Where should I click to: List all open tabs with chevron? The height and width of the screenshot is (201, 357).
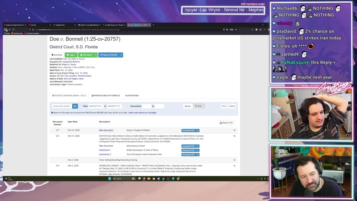point(263,25)
